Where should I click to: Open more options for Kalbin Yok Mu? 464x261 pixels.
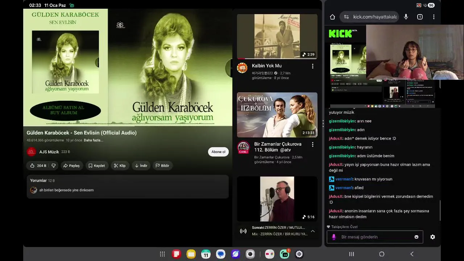[312, 66]
